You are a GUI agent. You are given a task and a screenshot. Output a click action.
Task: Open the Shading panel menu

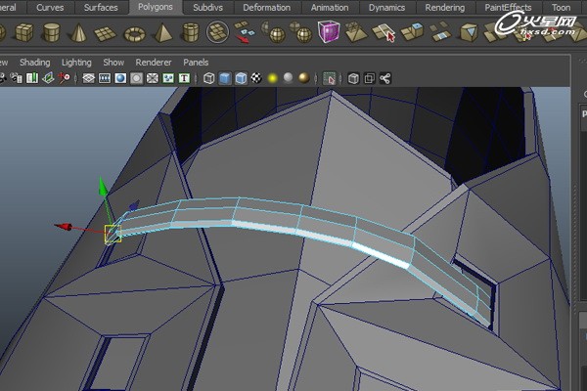(x=34, y=62)
